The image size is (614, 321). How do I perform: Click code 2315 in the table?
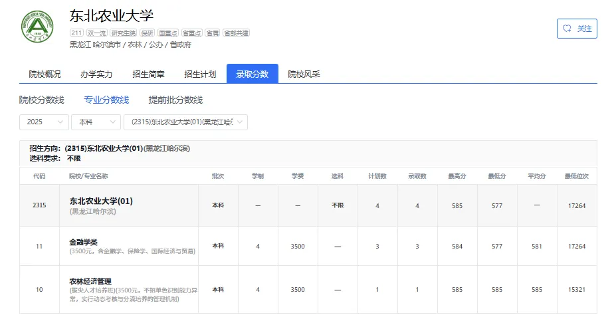pyautogui.click(x=39, y=205)
